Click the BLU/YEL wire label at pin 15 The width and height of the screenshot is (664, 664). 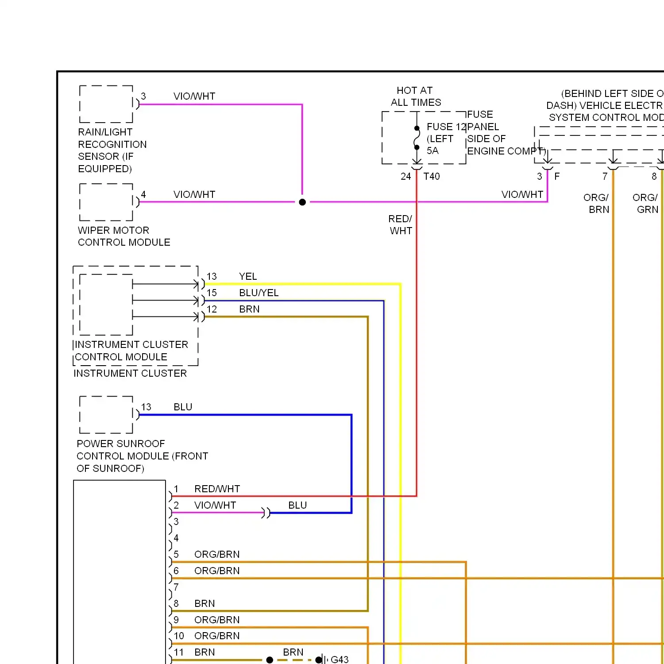click(259, 293)
